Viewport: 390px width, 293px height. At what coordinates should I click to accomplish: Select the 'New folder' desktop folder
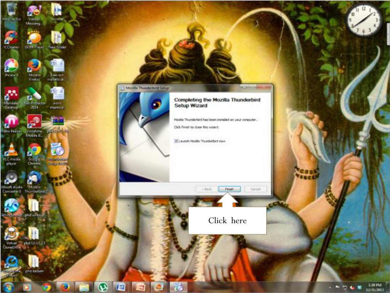click(57, 40)
